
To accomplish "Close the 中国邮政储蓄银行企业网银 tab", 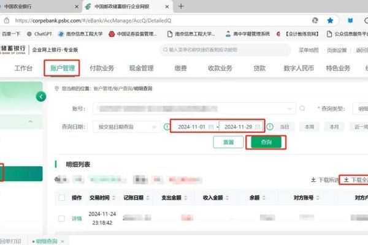I will pos(167,7).
